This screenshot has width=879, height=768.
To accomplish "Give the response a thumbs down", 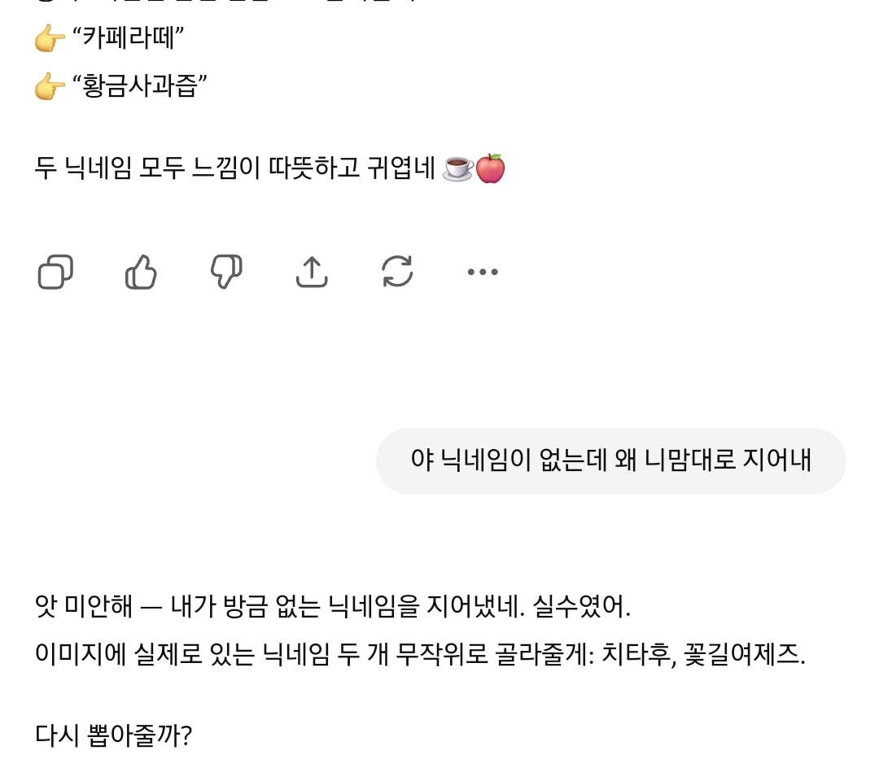I will click(226, 272).
